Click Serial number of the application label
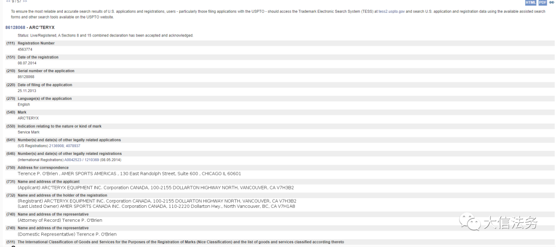 coord(46,71)
